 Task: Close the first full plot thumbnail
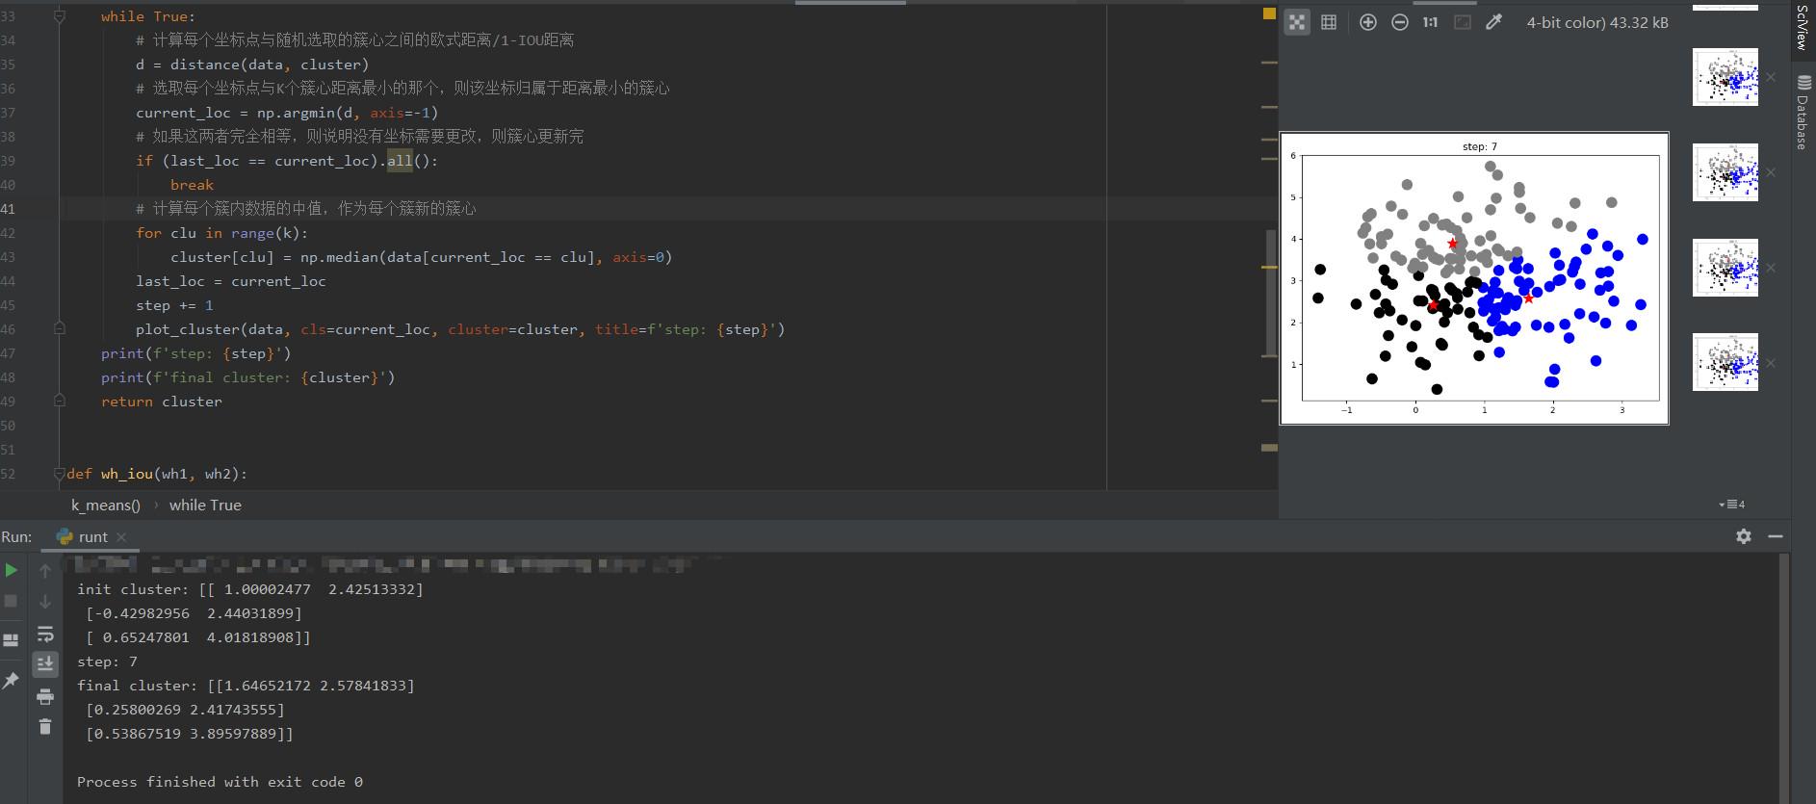[x=1770, y=77]
